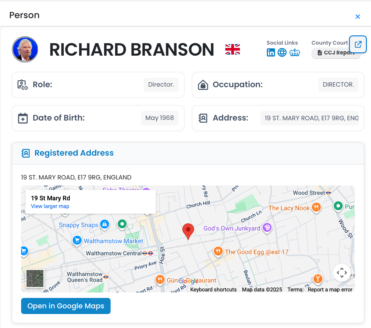Click Report a map error link

330,290
